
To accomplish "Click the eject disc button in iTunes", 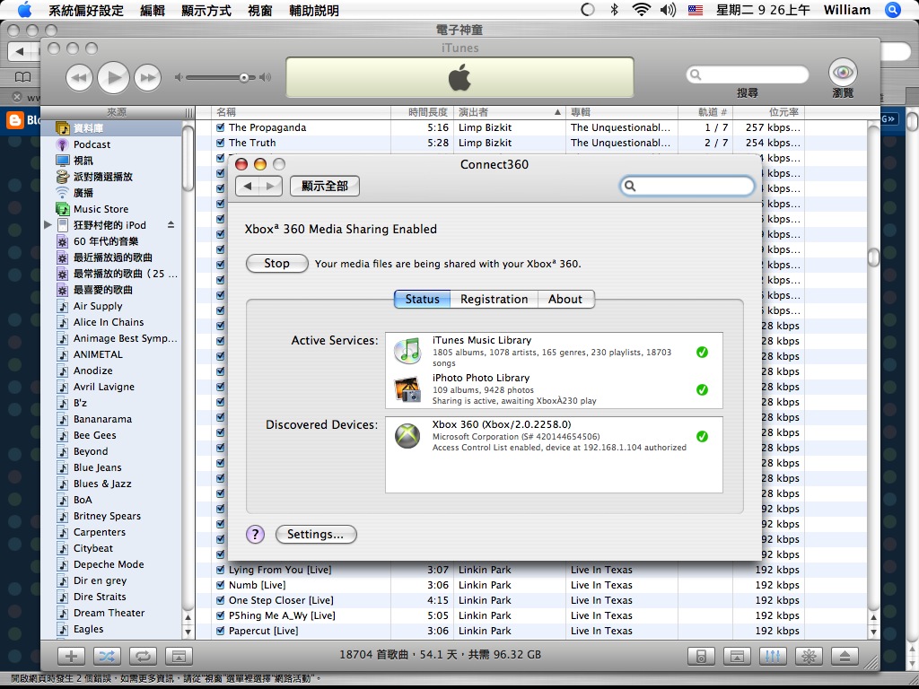I will (x=845, y=656).
